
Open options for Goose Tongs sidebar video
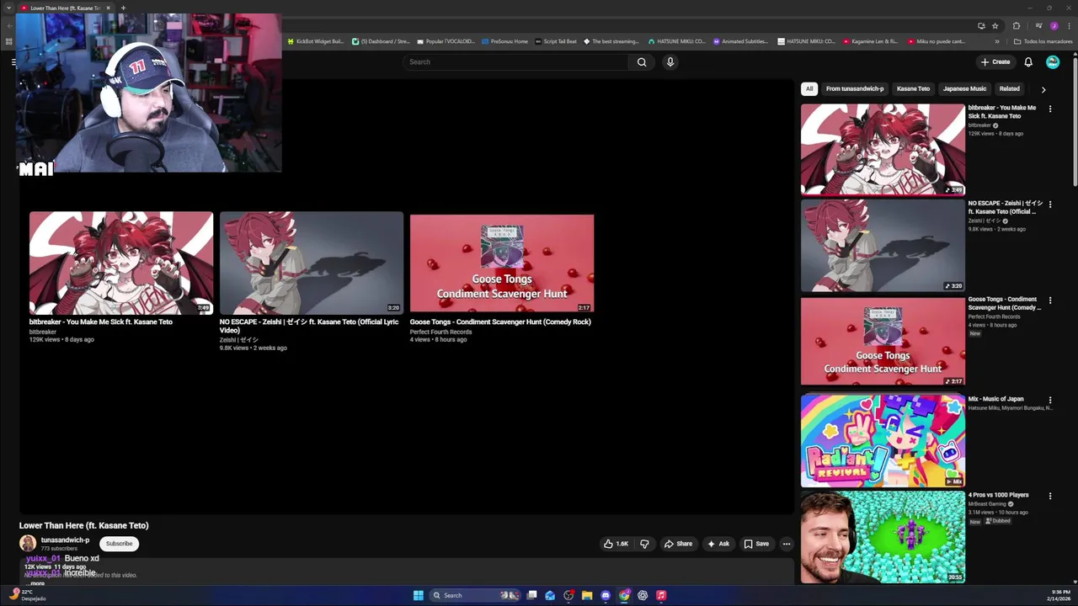coord(1050,300)
